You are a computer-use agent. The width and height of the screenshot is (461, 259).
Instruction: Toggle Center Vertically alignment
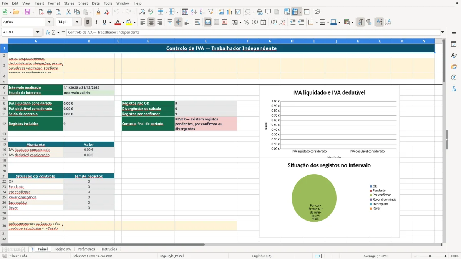pos(178,22)
